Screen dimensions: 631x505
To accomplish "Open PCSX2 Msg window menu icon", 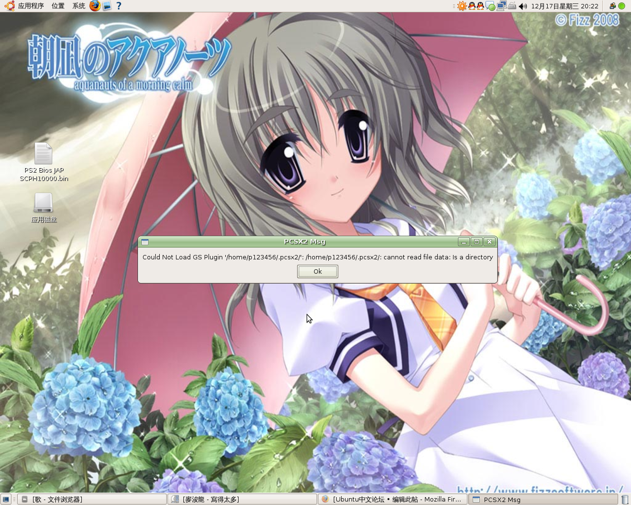I will pos(145,242).
